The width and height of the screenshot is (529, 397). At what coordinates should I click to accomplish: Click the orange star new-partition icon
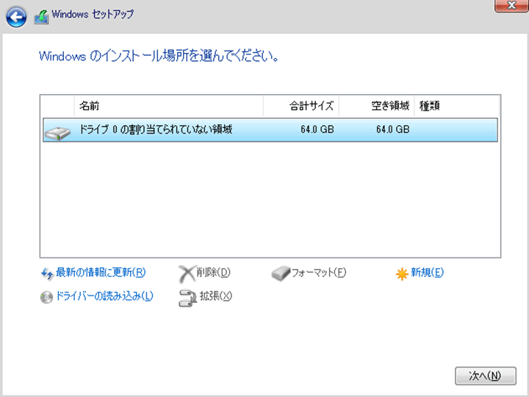click(x=402, y=273)
